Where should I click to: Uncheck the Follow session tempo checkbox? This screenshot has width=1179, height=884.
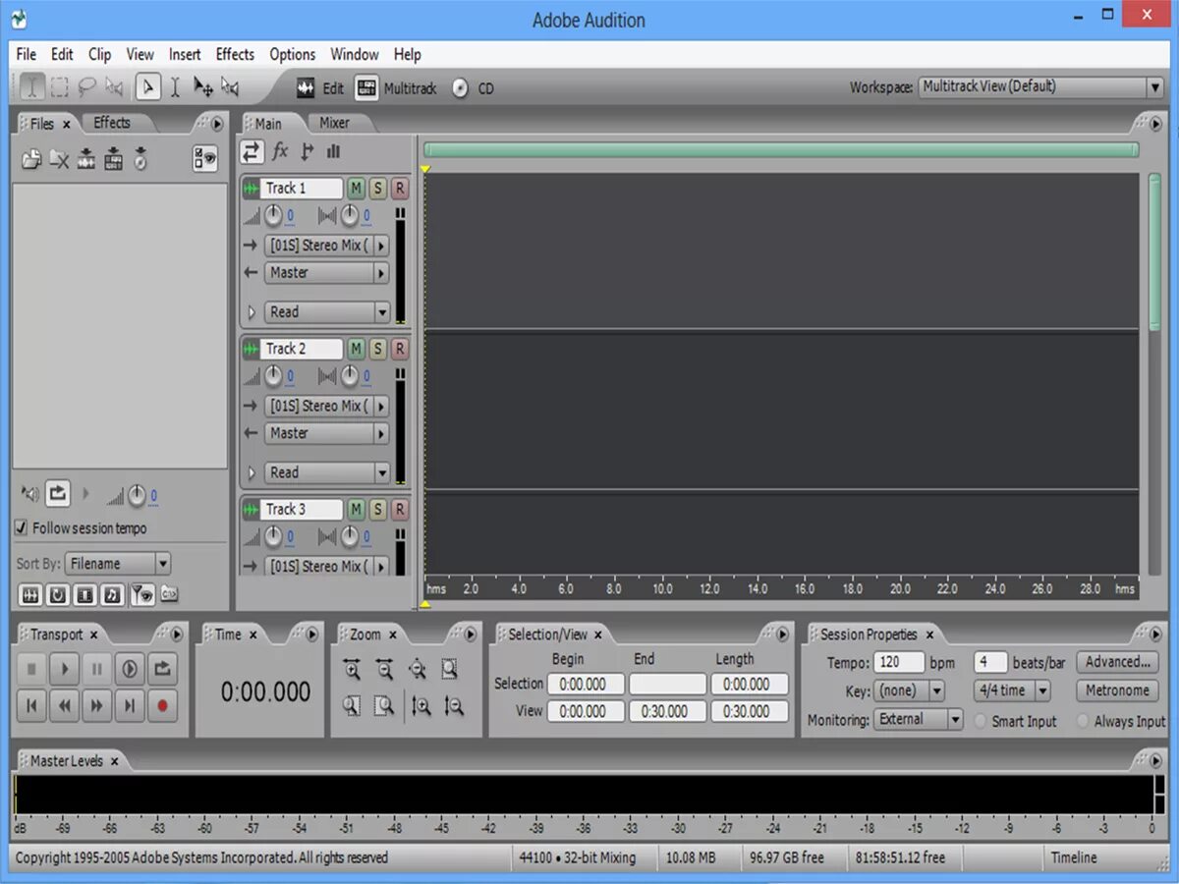[x=21, y=528]
